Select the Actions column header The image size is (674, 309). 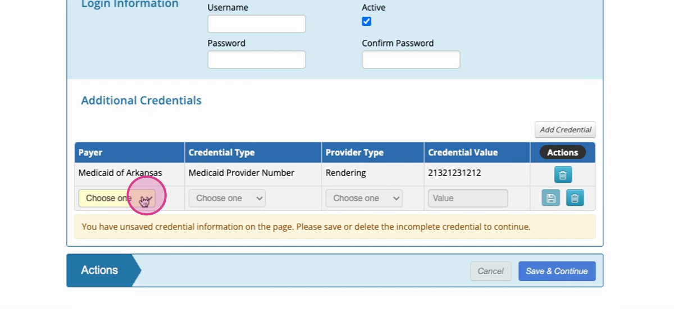[x=563, y=153]
